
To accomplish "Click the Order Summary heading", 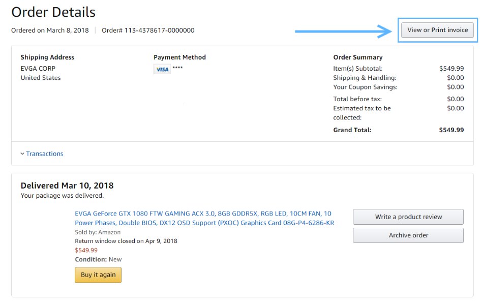I will pos(357,57).
